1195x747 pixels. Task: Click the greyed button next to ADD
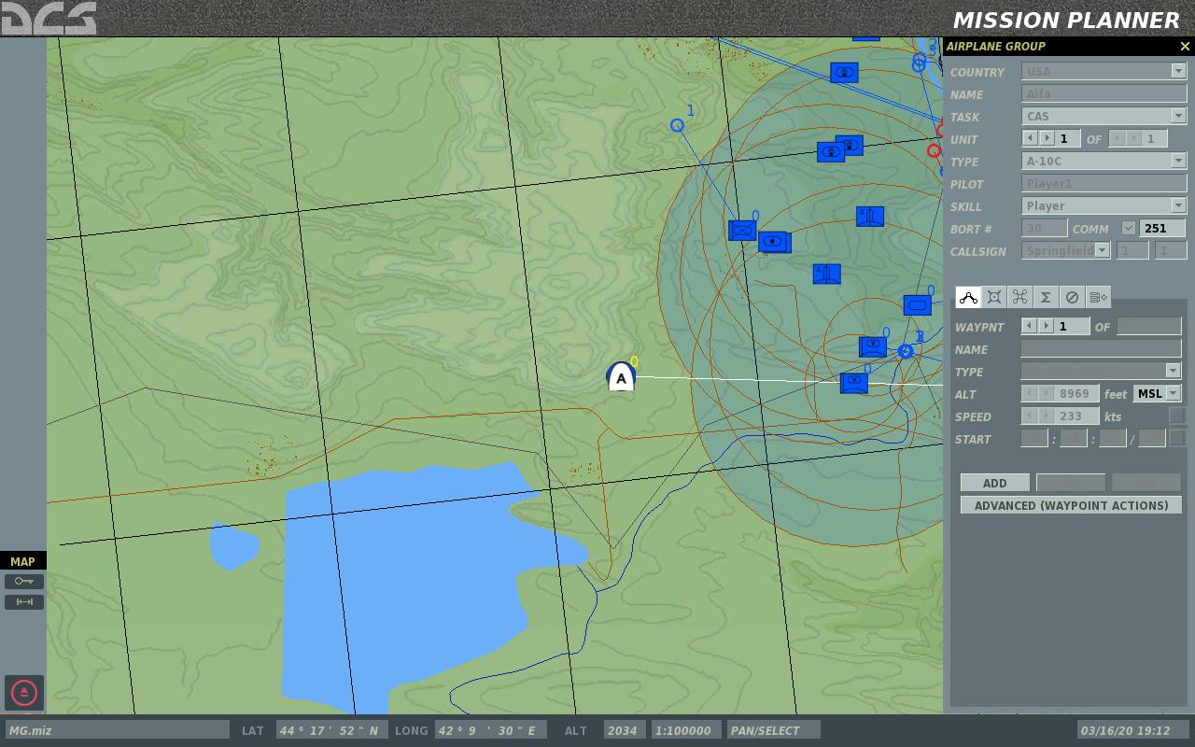click(1071, 483)
